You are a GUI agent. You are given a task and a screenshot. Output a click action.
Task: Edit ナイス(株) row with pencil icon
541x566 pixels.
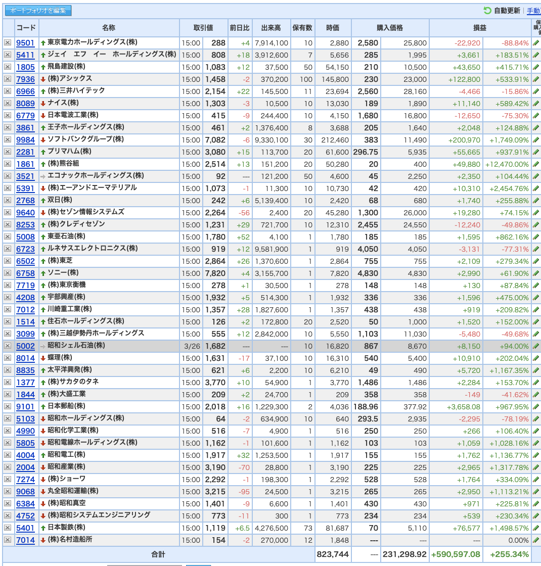(x=536, y=104)
